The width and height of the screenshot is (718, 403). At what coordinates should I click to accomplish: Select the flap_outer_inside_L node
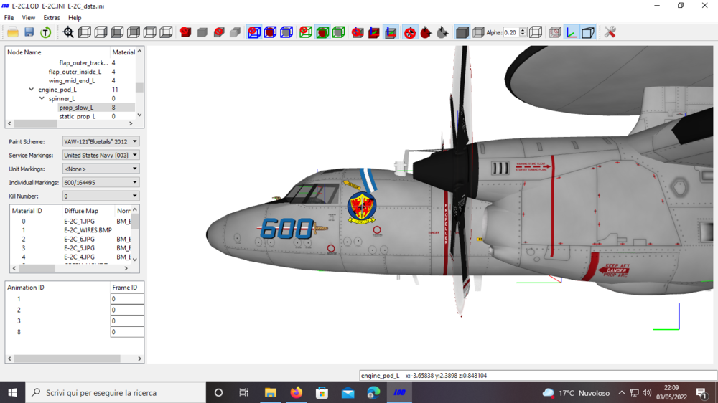tap(75, 72)
